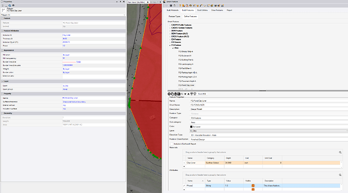Viewport: 348px width, 193px height.
Task: Collapse the Area sub-node
Action: pos(173,48)
